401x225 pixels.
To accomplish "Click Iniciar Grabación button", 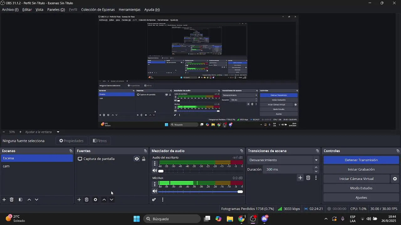I will [x=361, y=169].
